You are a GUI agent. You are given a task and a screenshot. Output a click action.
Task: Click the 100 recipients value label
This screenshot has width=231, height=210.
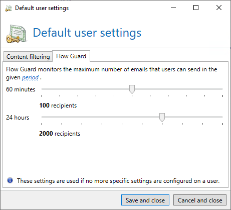(x=58, y=106)
